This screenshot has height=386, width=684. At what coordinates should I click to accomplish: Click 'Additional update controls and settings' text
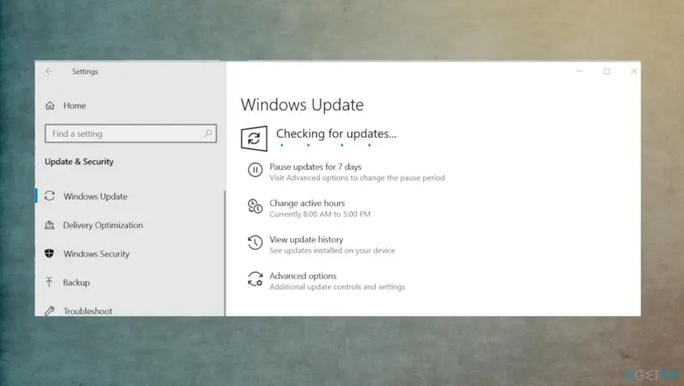point(337,287)
